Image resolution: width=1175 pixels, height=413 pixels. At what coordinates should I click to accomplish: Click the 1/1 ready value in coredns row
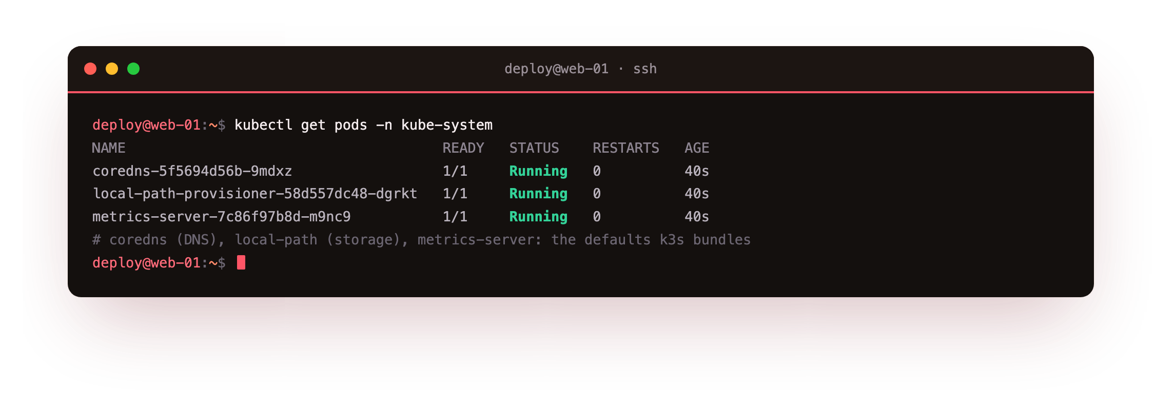(x=455, y=171)
